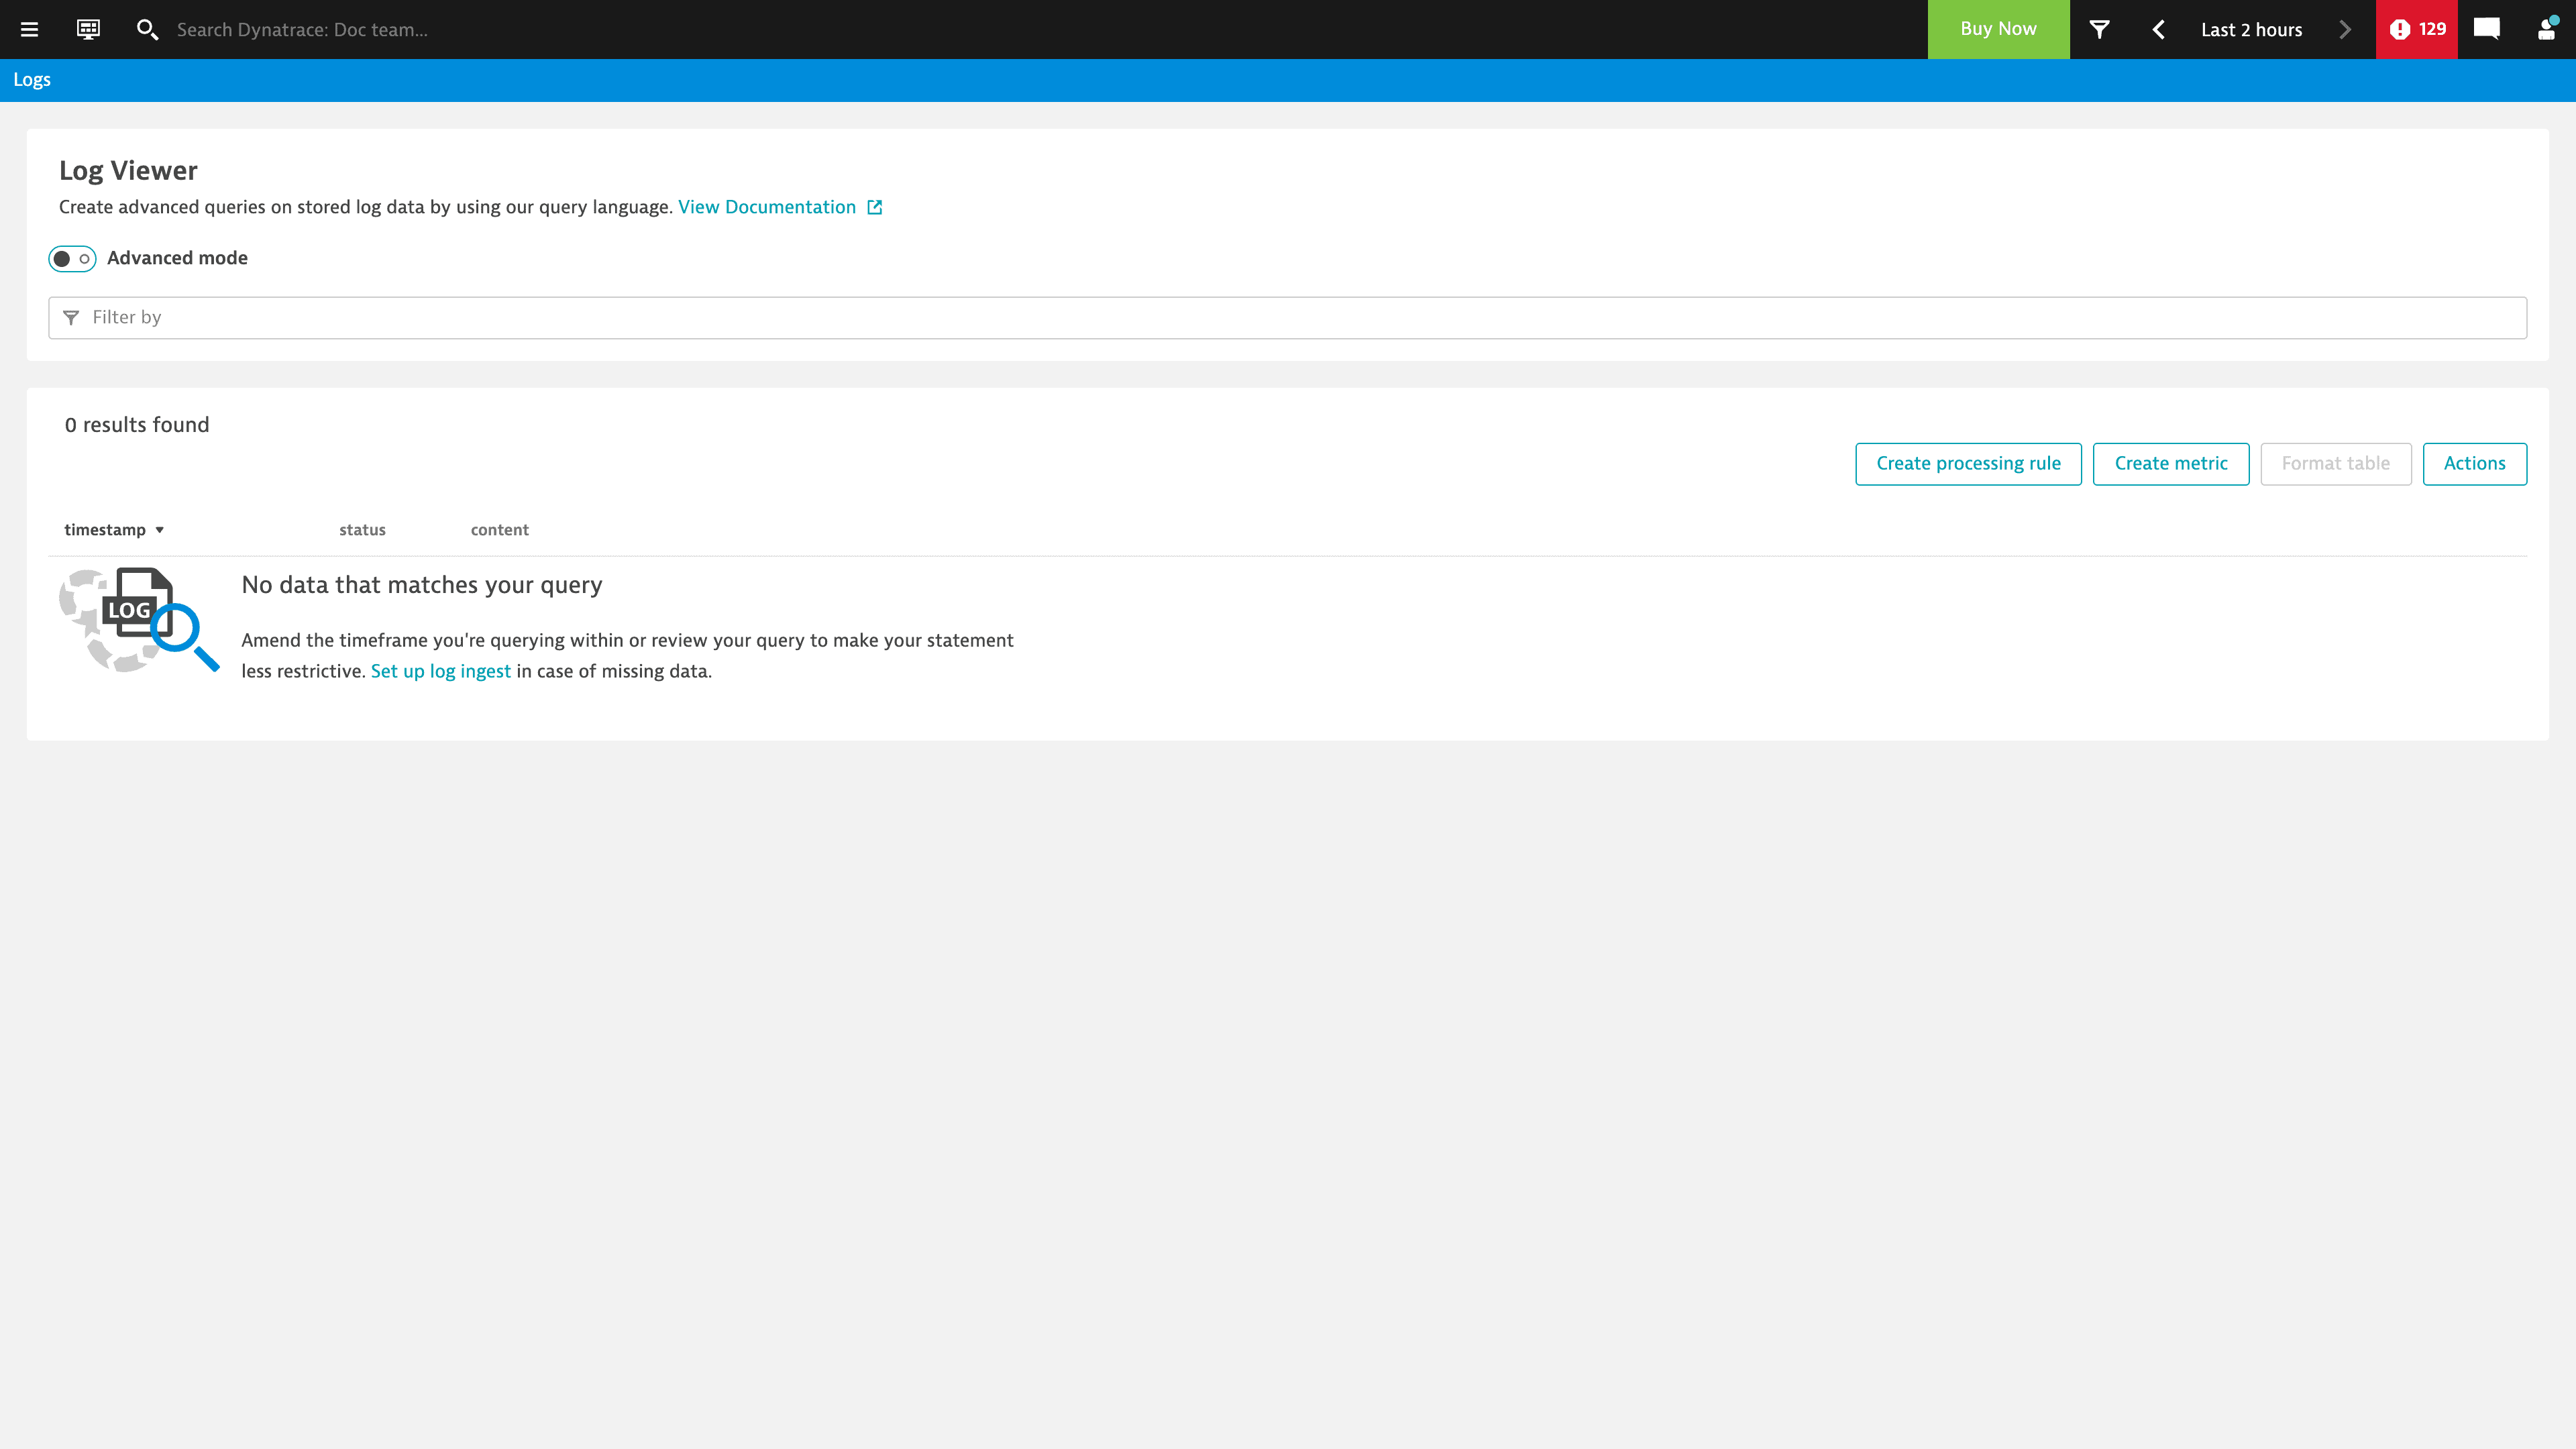Open the Dynatrace search
2576x1449 pixels.
tap(148, 30)
